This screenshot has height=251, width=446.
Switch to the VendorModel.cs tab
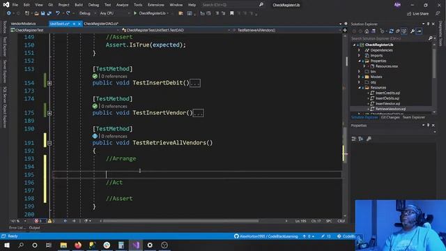click(23, 24)
